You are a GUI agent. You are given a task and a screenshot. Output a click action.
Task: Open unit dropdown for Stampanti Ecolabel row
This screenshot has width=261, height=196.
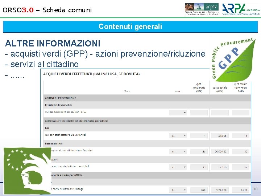pyautogui.click(x=178, y=167)
